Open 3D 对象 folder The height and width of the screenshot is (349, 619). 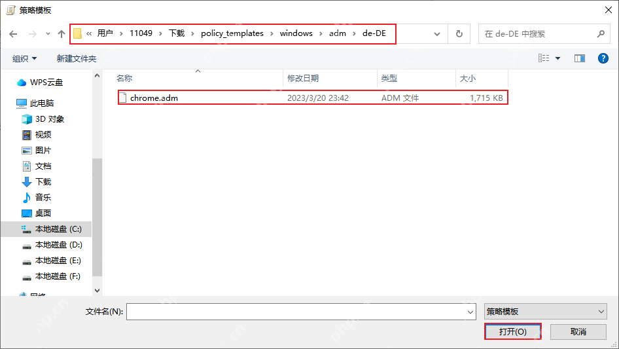point(43,119)
